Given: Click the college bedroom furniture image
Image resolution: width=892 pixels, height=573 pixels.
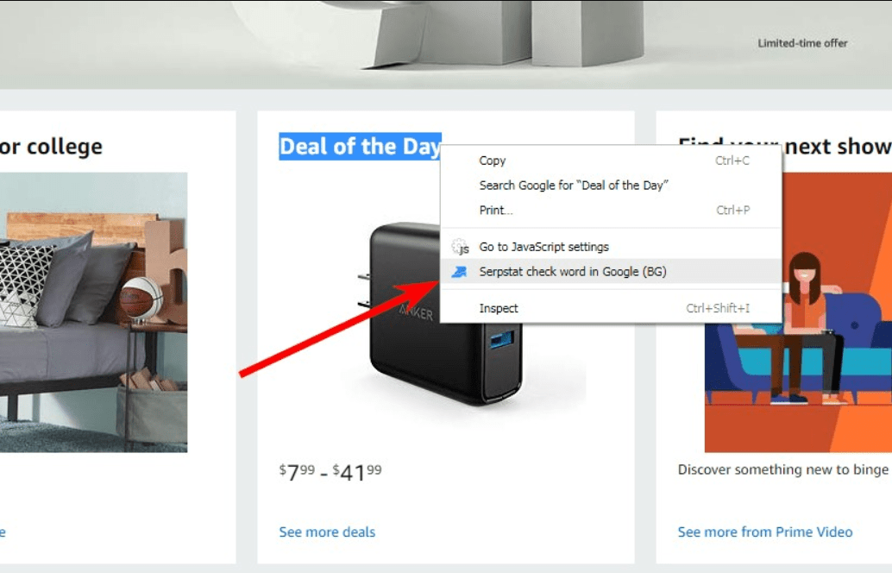Looking at the screenshot, I should [93, 312].
